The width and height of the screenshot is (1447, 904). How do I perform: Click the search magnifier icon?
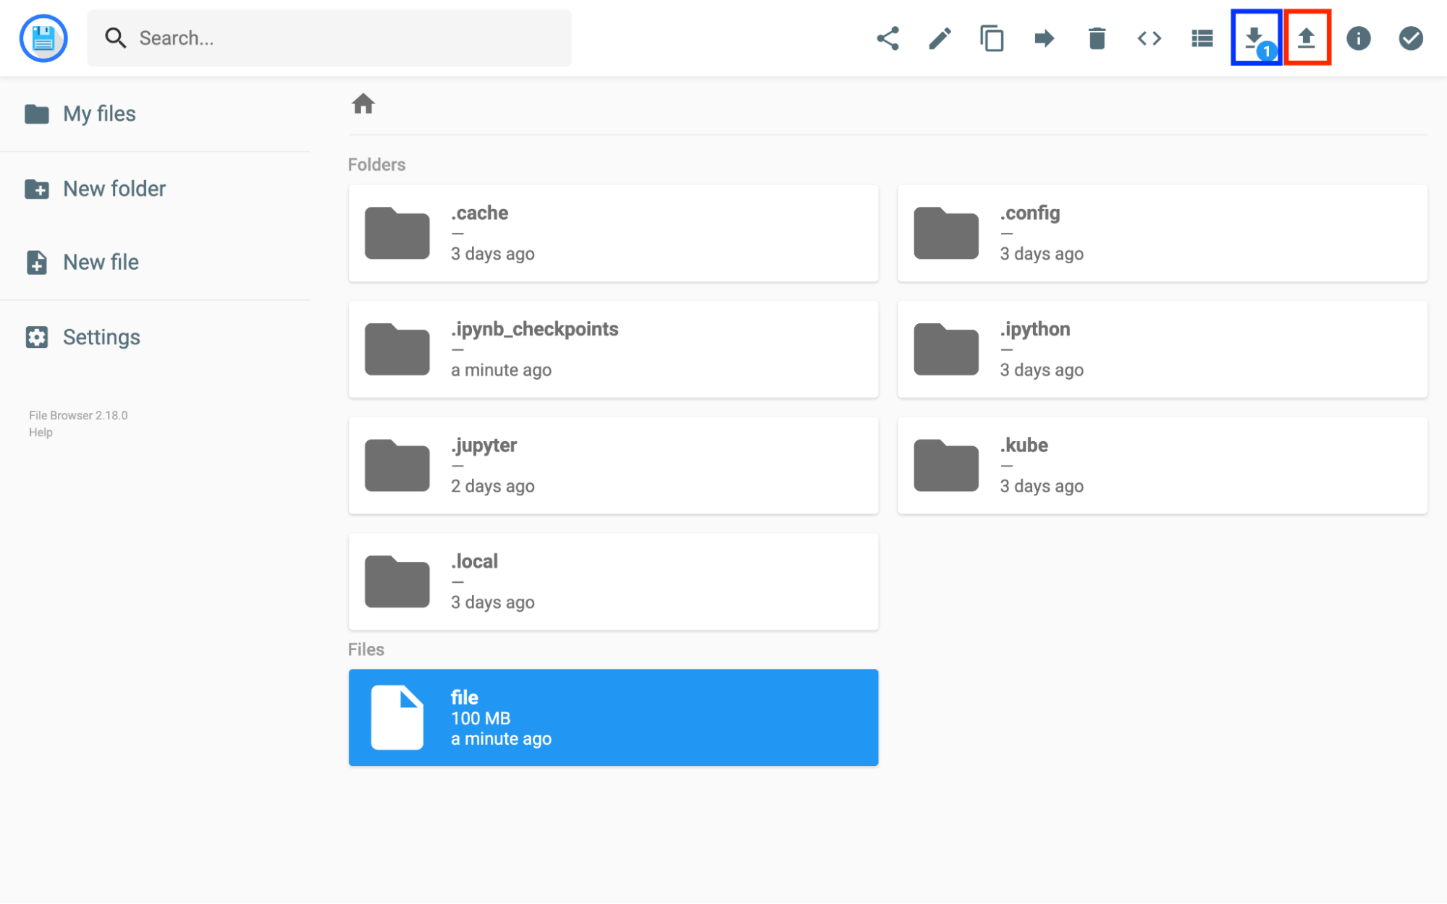coord(115,38)
